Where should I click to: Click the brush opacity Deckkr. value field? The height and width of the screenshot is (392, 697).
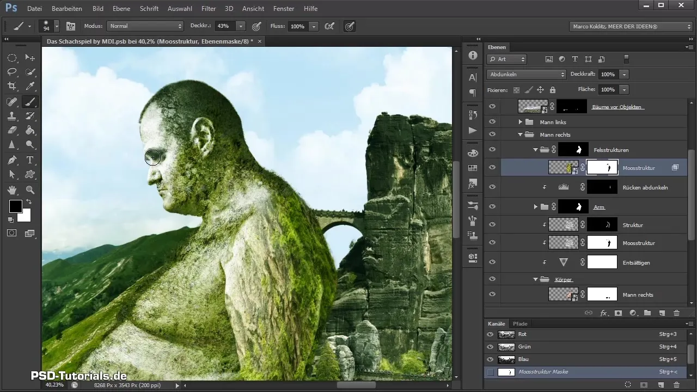224,26
